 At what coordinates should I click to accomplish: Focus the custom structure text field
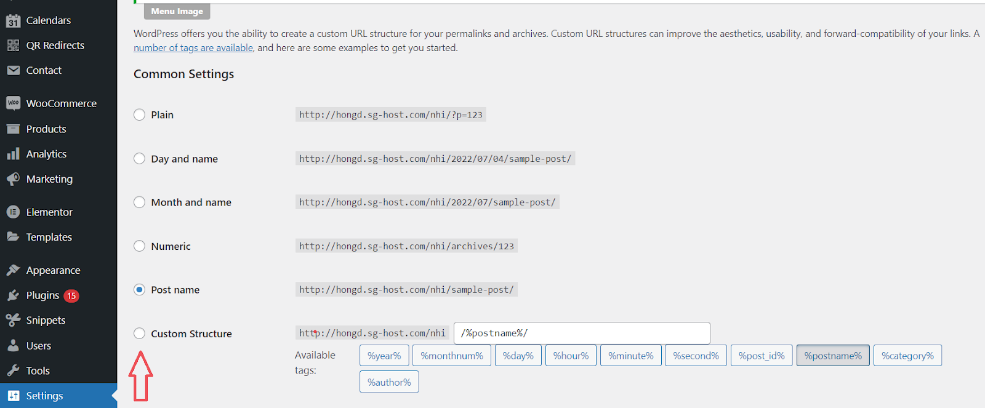(x=582, y=333)
